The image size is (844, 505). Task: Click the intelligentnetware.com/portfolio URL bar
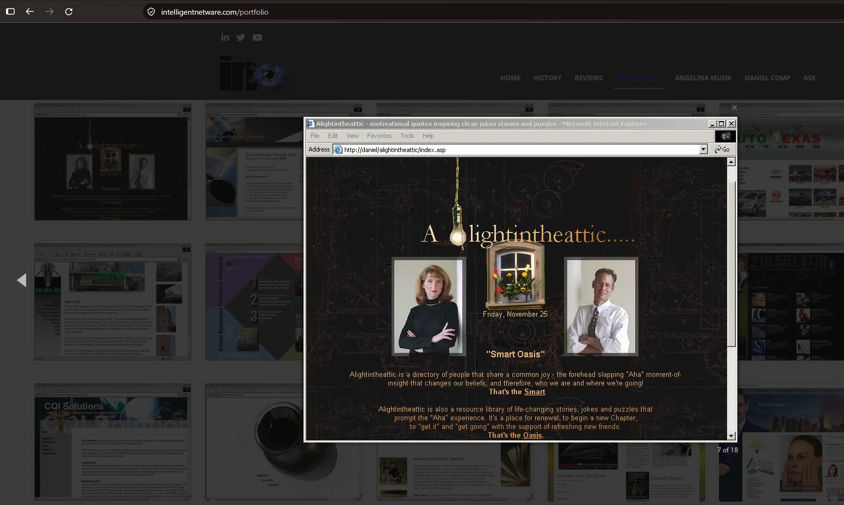[214, 12]
